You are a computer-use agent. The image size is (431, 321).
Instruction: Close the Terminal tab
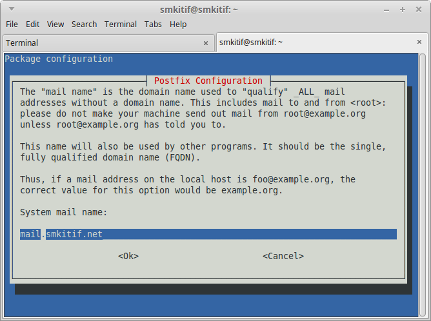206,43
